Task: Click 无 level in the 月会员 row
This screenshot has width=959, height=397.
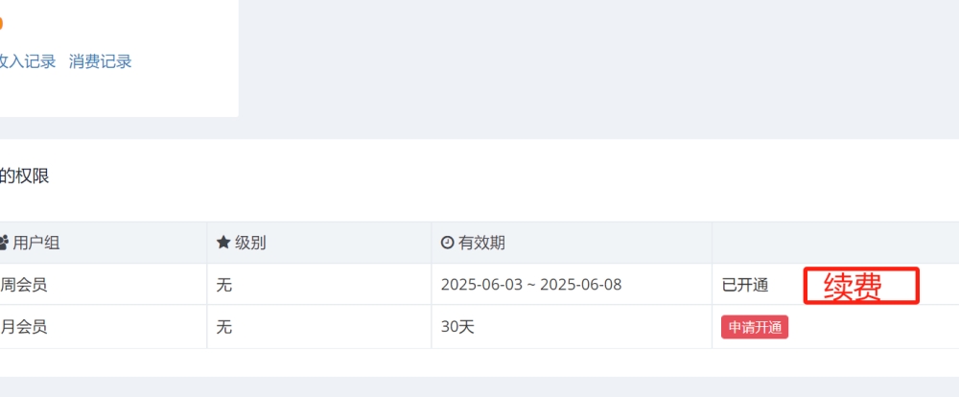Action: [x=223, y=327]
